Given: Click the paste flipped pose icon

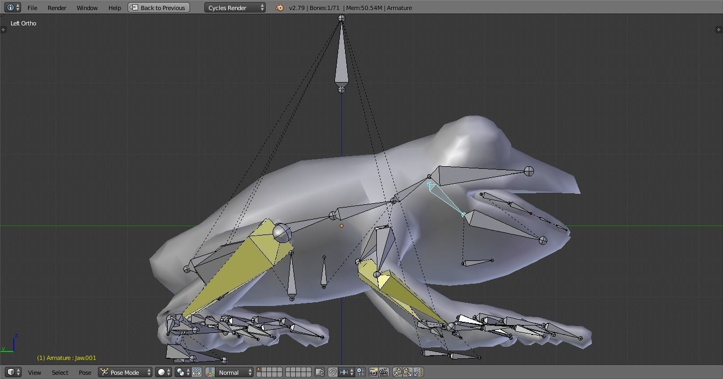Looking at the screenshot, I should [418, 372].
